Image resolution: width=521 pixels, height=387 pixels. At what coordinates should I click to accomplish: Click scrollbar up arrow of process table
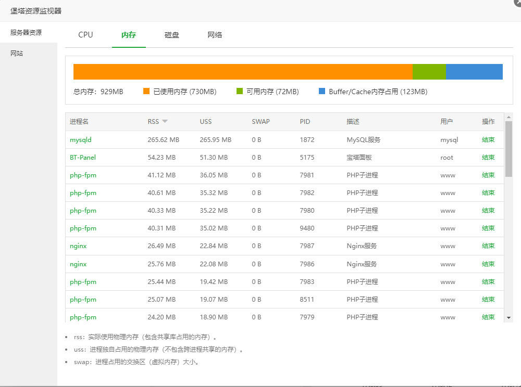click(x=508, y=117)
